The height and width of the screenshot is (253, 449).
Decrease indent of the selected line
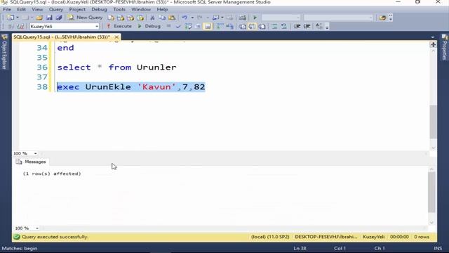click(x=297, y=27)
